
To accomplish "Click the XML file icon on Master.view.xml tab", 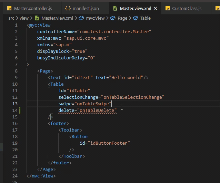I will pos(115,9).
